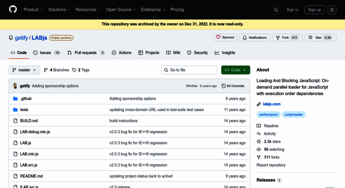345x188 pixels.
Task: Click the link icon beside labjs.com
Action: tap(259, 104)
